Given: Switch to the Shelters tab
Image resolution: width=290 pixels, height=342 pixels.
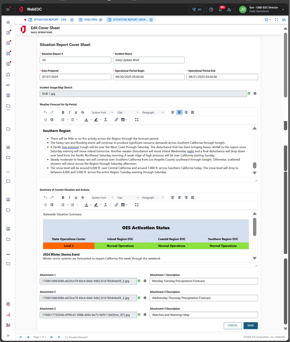Looking at the screenshot, I should point(91,20).
